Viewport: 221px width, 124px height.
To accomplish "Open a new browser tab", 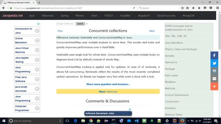I will point(39,2).
